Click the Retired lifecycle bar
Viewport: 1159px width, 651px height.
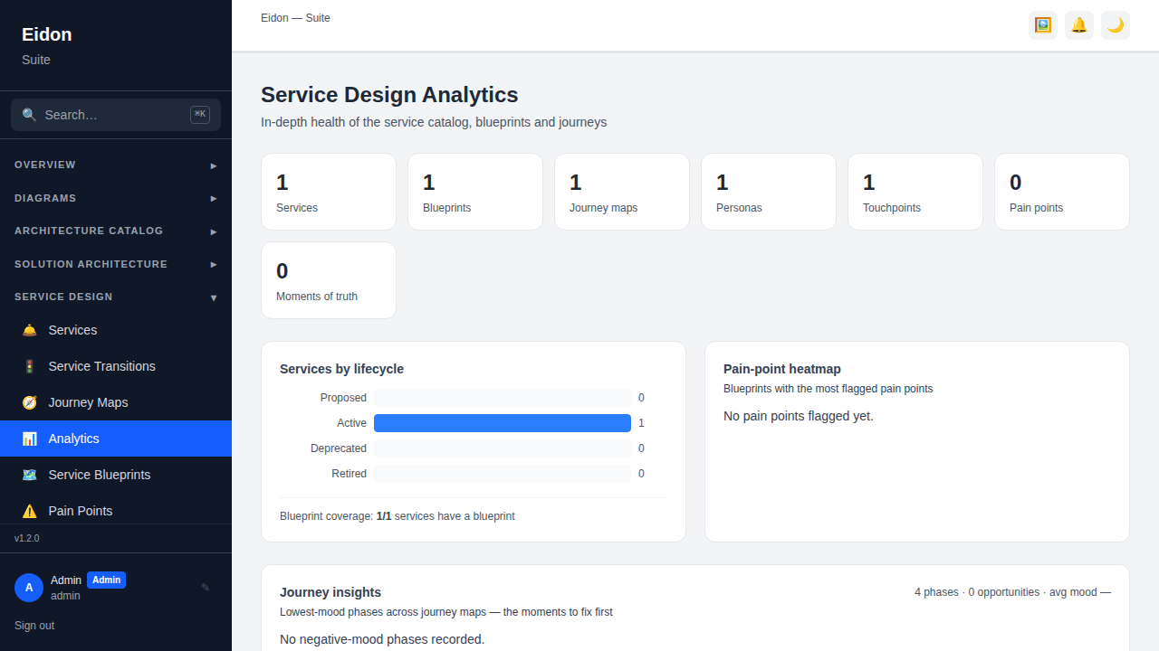tap(503, 474)
